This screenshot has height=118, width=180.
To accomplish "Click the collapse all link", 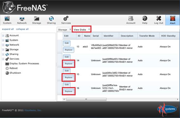I will coord(22,29).
